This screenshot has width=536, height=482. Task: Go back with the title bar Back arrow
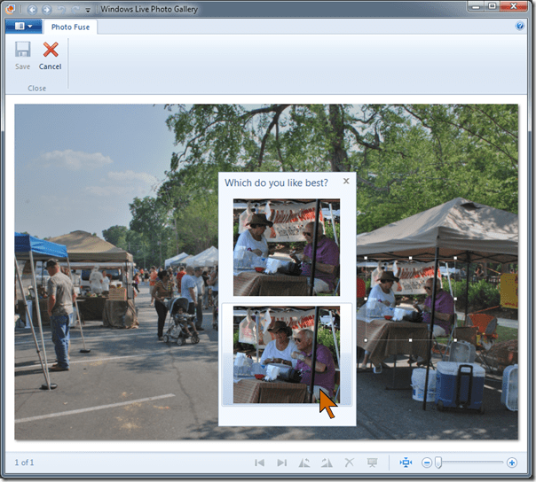tap(32, 9)
